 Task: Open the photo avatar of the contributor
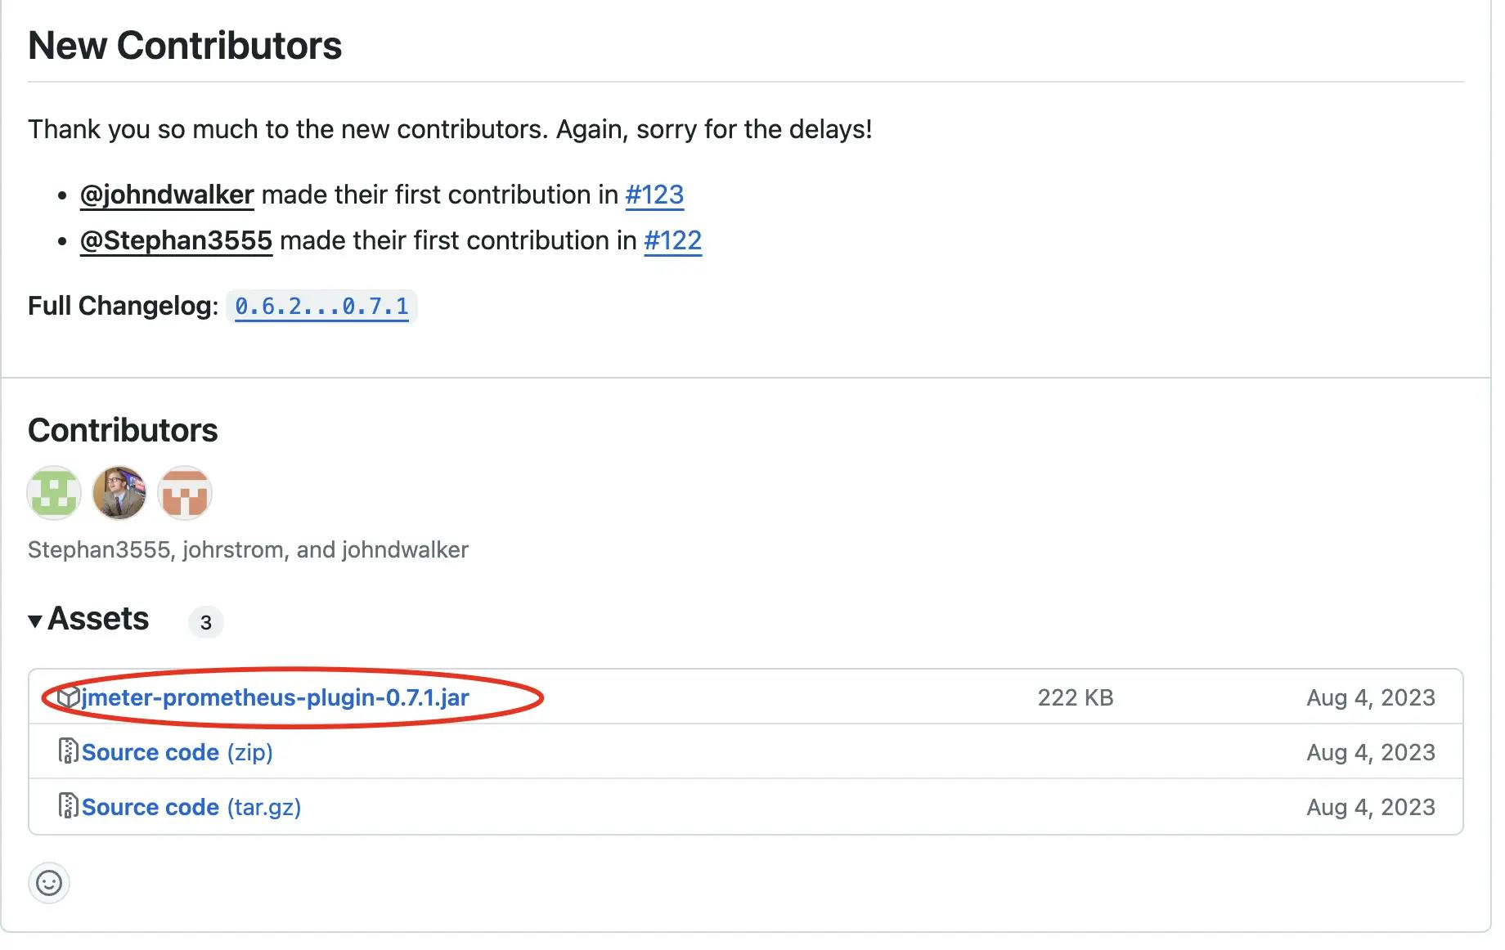pos(119,493)
